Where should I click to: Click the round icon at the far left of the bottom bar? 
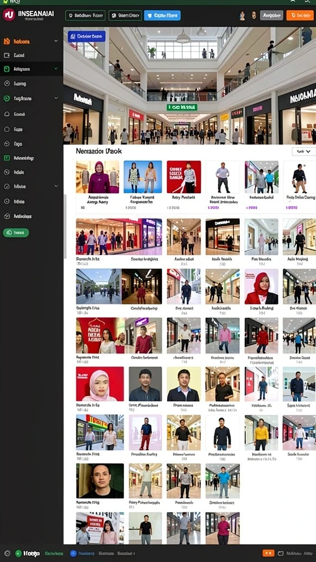[7, 553]
